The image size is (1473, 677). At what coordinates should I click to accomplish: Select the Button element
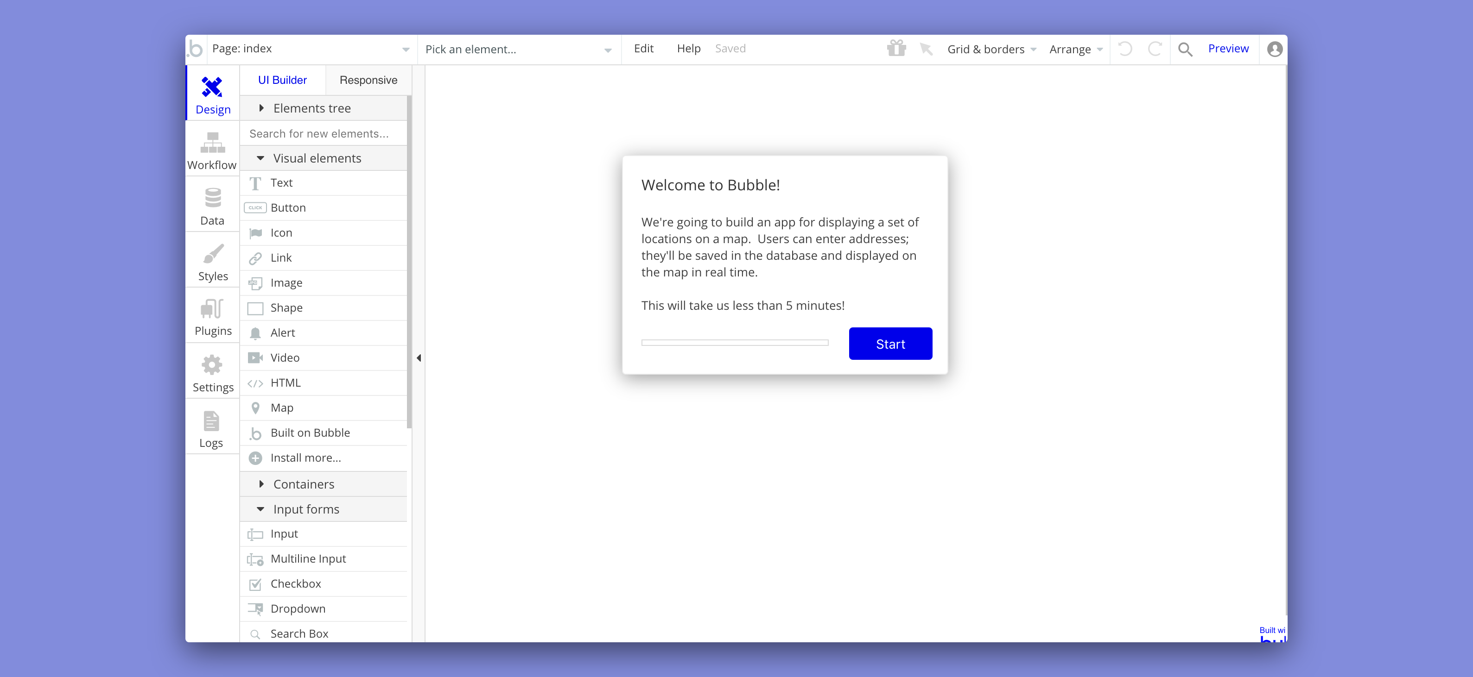(324, 208)
